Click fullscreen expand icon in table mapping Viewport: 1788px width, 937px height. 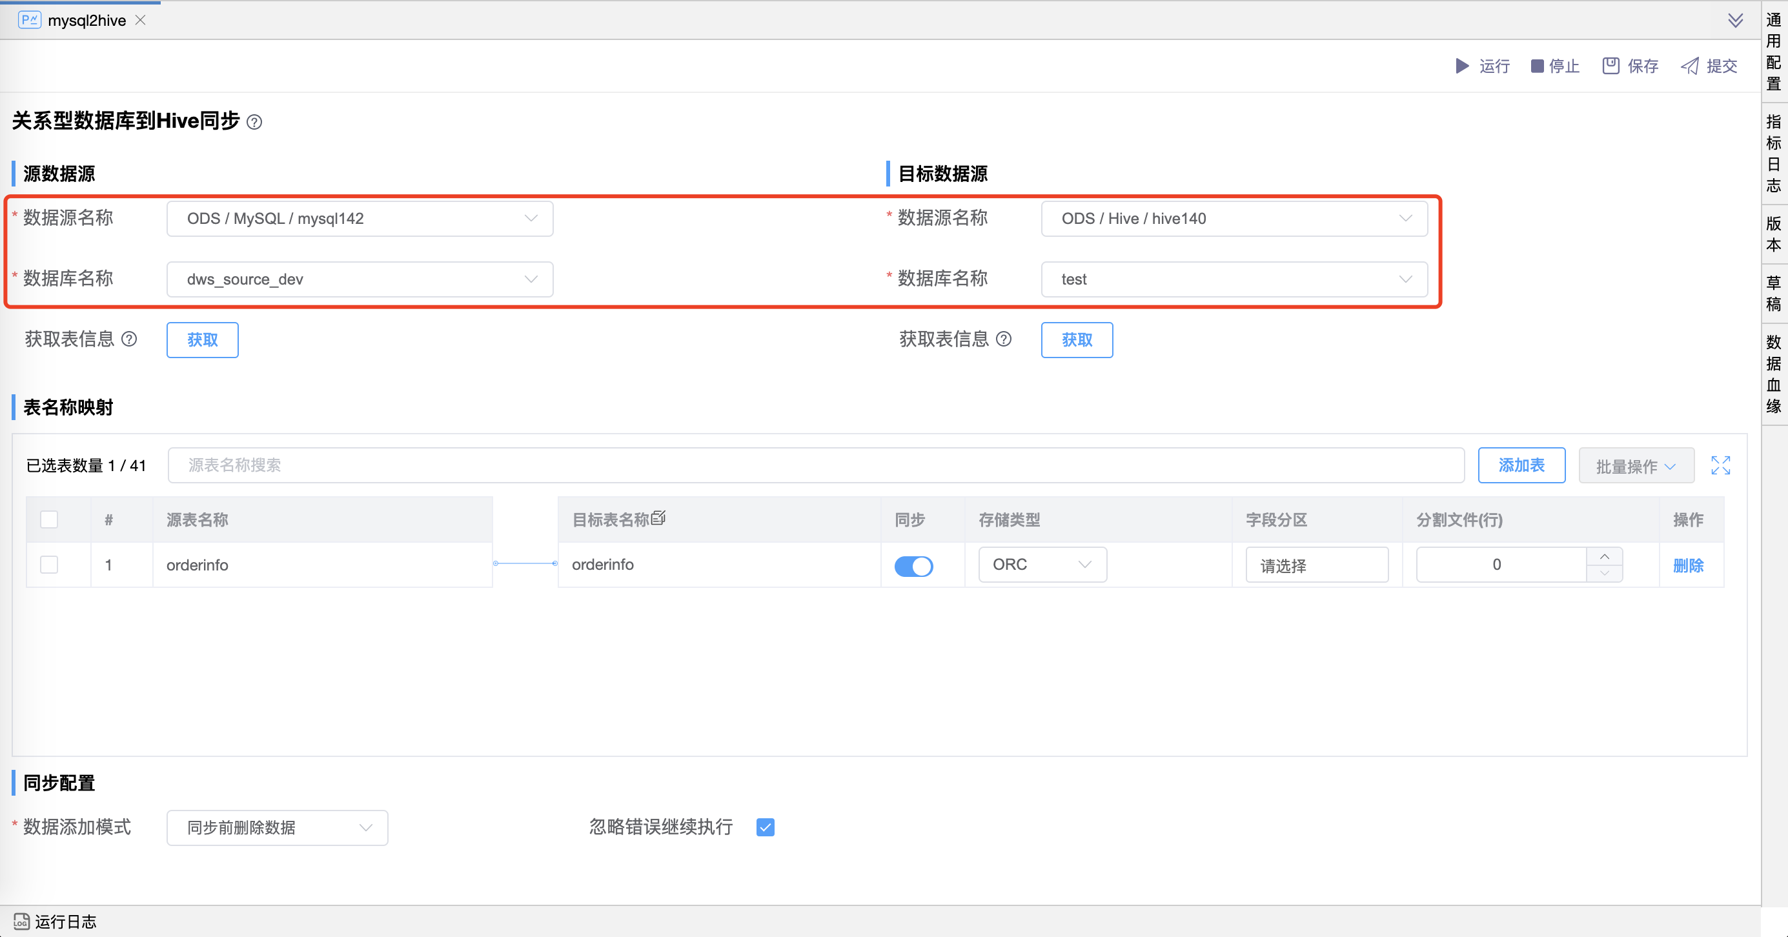(x=1721, y=465)
